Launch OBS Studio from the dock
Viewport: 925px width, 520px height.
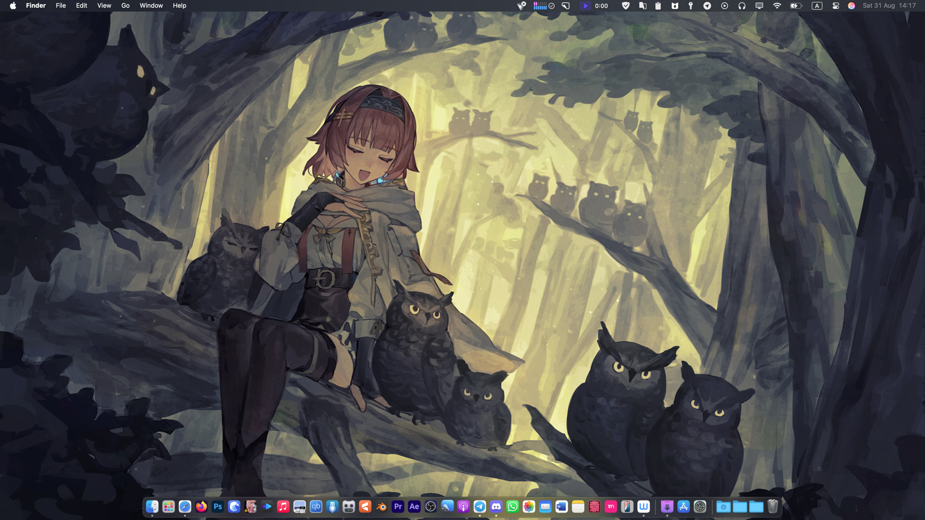[431, 507]
